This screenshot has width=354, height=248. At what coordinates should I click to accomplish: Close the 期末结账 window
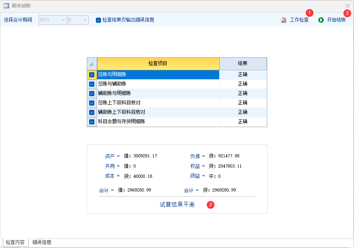(348, 6)
